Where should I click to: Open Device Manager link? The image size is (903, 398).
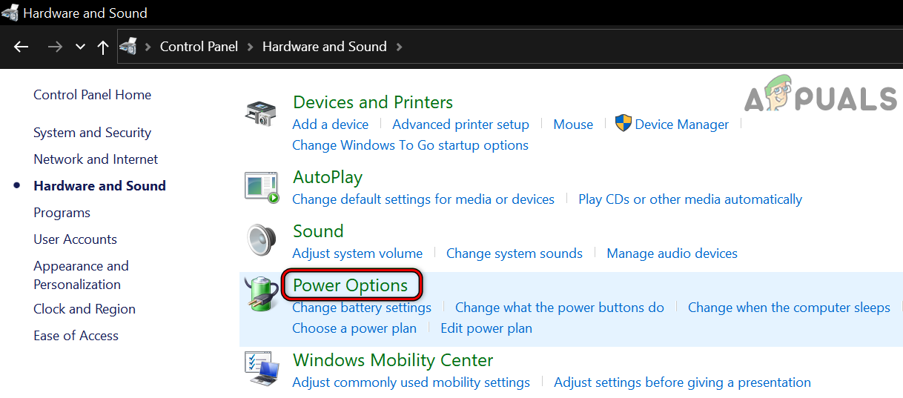pyautogui.click(x=681, y=125)
